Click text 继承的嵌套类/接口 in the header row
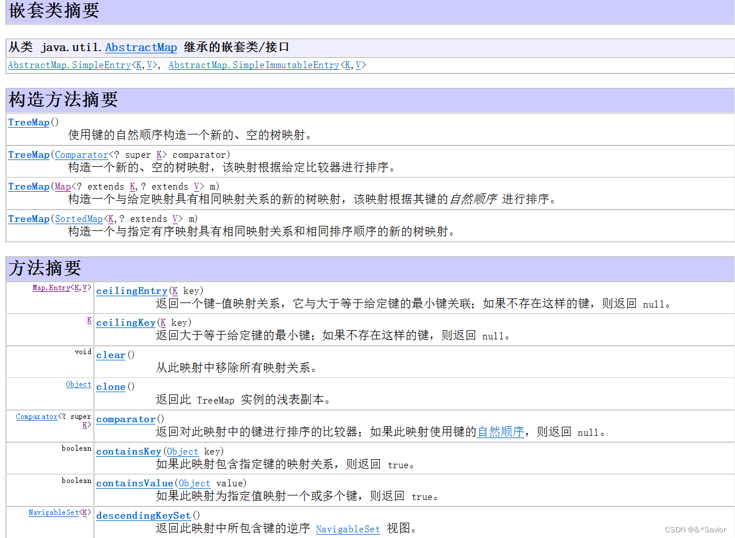The width and height of the screenshot is (735, 538). coord(236,47)
